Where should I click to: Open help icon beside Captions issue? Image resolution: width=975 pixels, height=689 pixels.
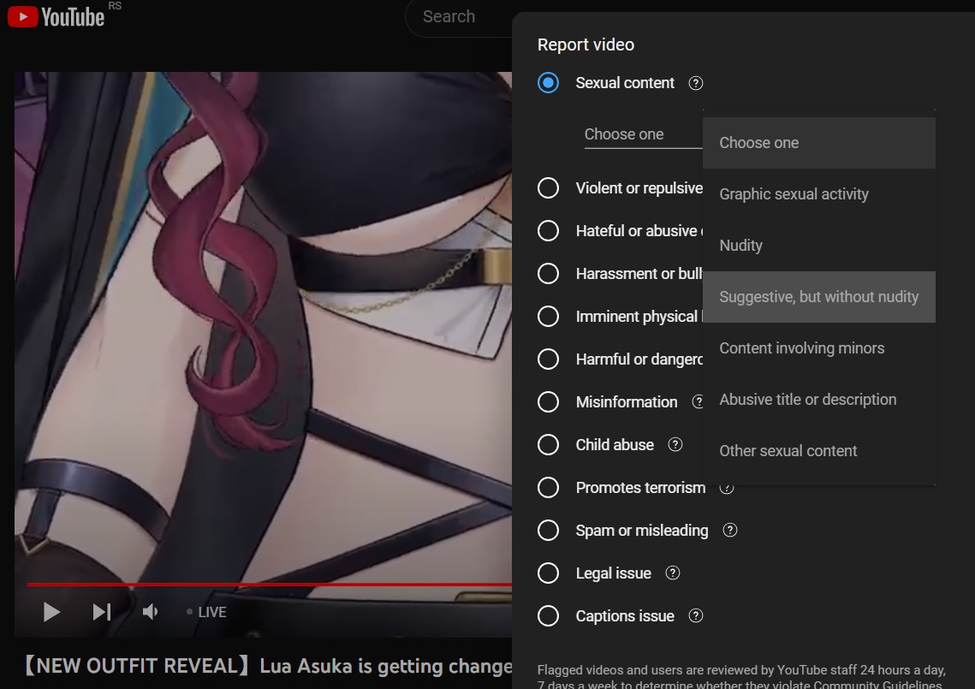point(696,616)
